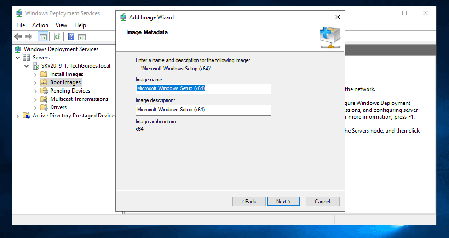The image size is (449, 238).
Task: Click the Forward arrow toolbar icon
Action: (29, 37)
